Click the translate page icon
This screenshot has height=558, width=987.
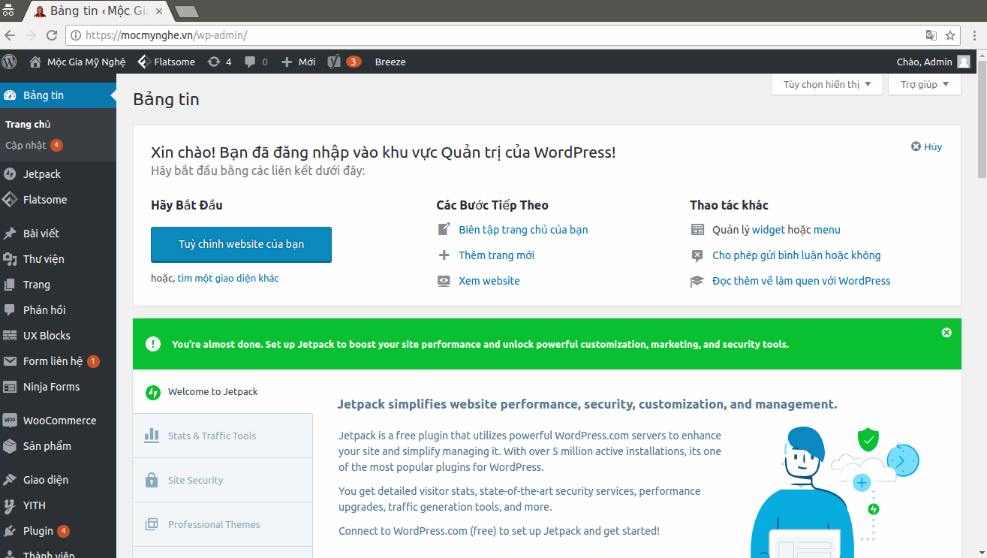(931, 35)
